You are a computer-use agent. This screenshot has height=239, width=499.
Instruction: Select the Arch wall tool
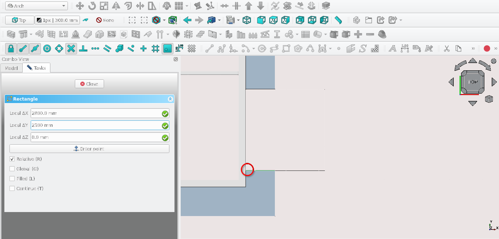pyautogui.click(x=11, y=34)
